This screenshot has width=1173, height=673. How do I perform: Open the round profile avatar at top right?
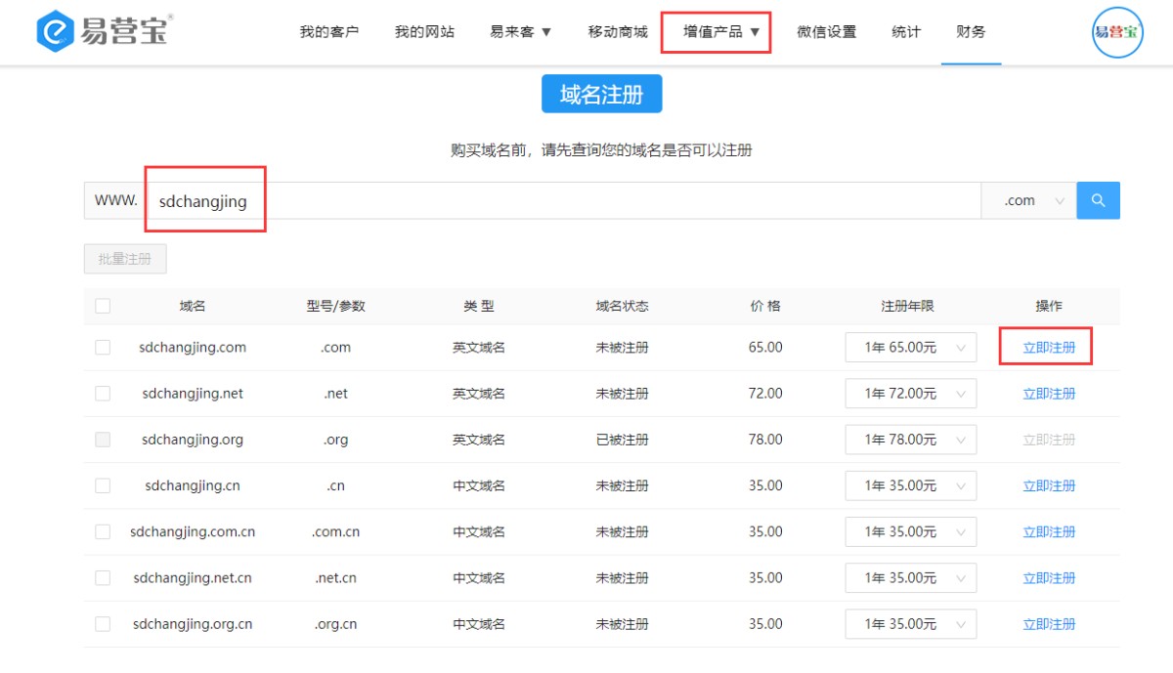click(1116, 32)
